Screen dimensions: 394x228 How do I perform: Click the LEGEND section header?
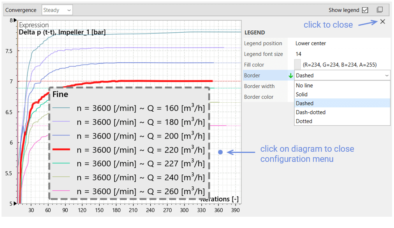255,33
